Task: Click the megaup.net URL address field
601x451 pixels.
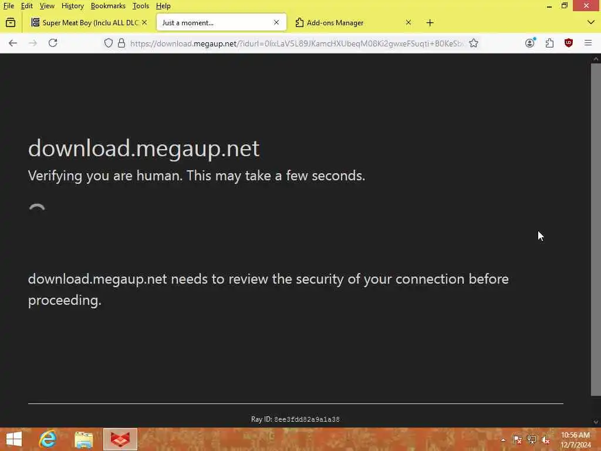Action: [x=296, y=43]
